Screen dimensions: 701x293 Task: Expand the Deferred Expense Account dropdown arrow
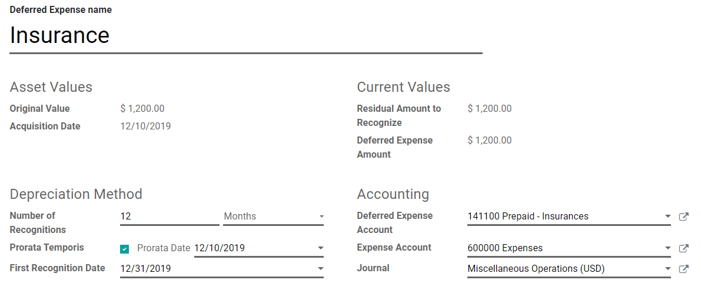(x=667, y=217)
